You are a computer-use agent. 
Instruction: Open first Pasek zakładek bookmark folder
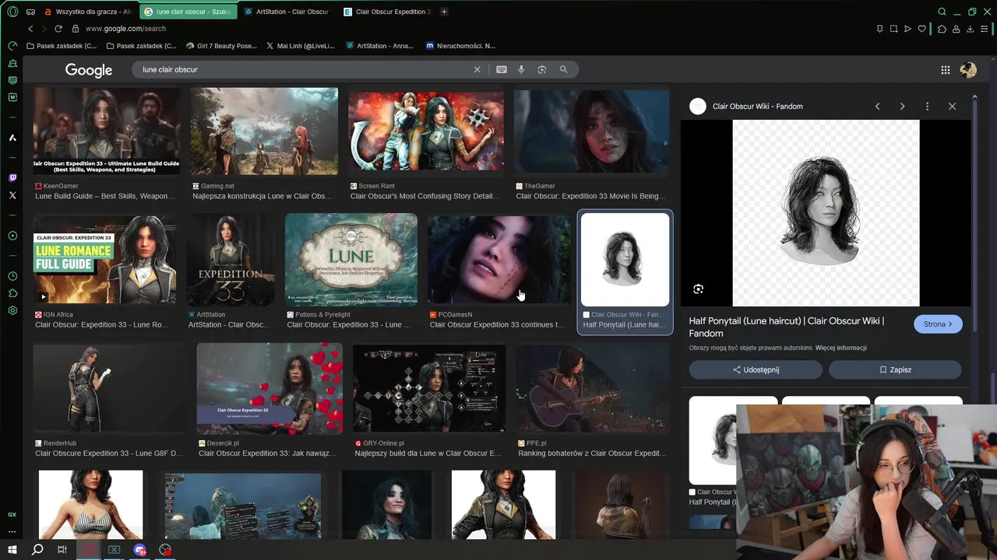(62, 46)
